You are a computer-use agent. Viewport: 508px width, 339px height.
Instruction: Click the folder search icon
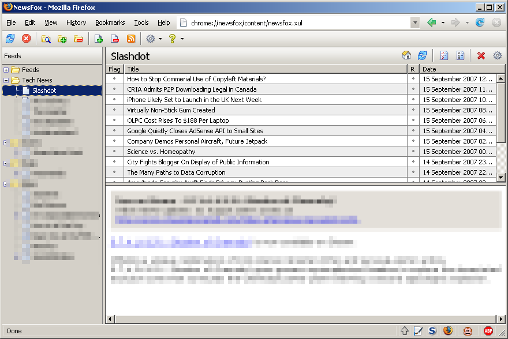46,39
